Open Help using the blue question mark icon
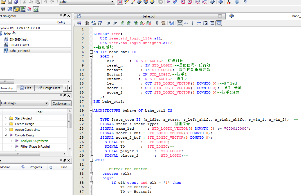 pos(237,2)
